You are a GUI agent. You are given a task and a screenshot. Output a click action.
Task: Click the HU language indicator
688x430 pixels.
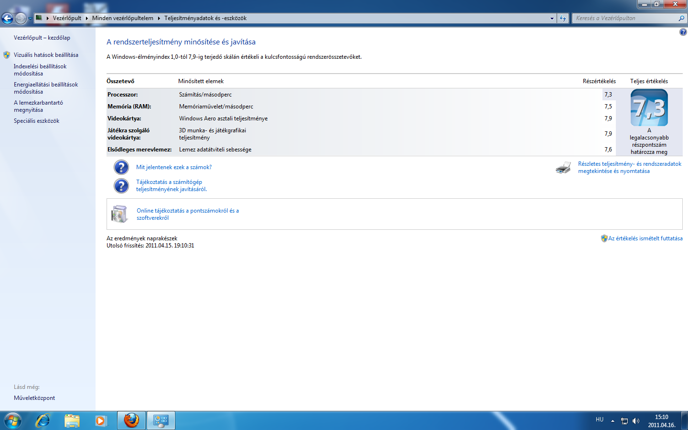click(x=600, y=419)
